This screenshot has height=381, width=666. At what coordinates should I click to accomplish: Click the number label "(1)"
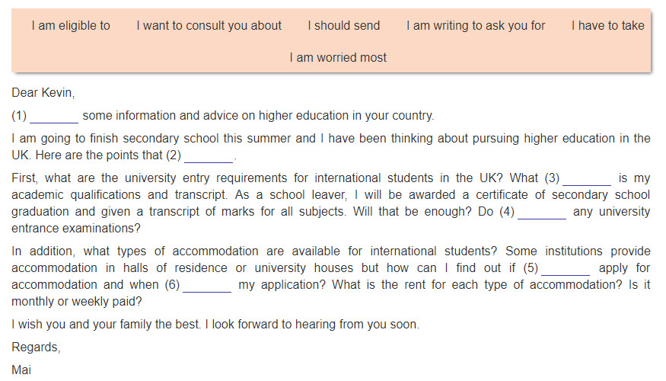point(19,116)
